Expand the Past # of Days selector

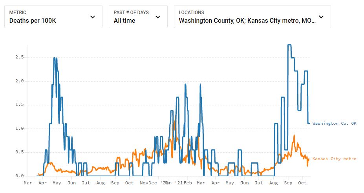pos(138,17)
